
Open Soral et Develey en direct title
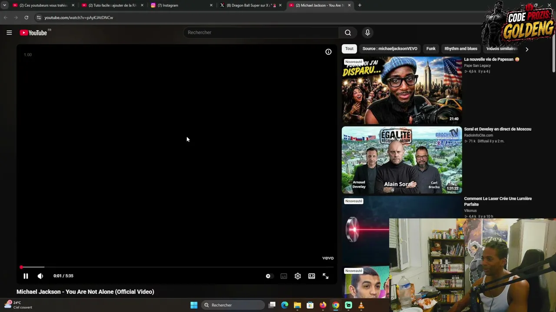[497, 129]
